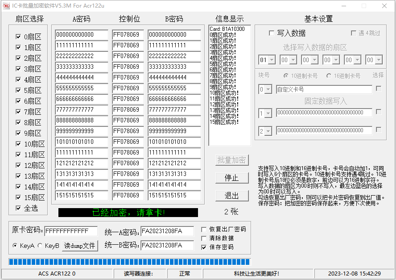Check the box beside block 1 data
Viewport: 396px width, 280px height.
(x=379, y=112)
